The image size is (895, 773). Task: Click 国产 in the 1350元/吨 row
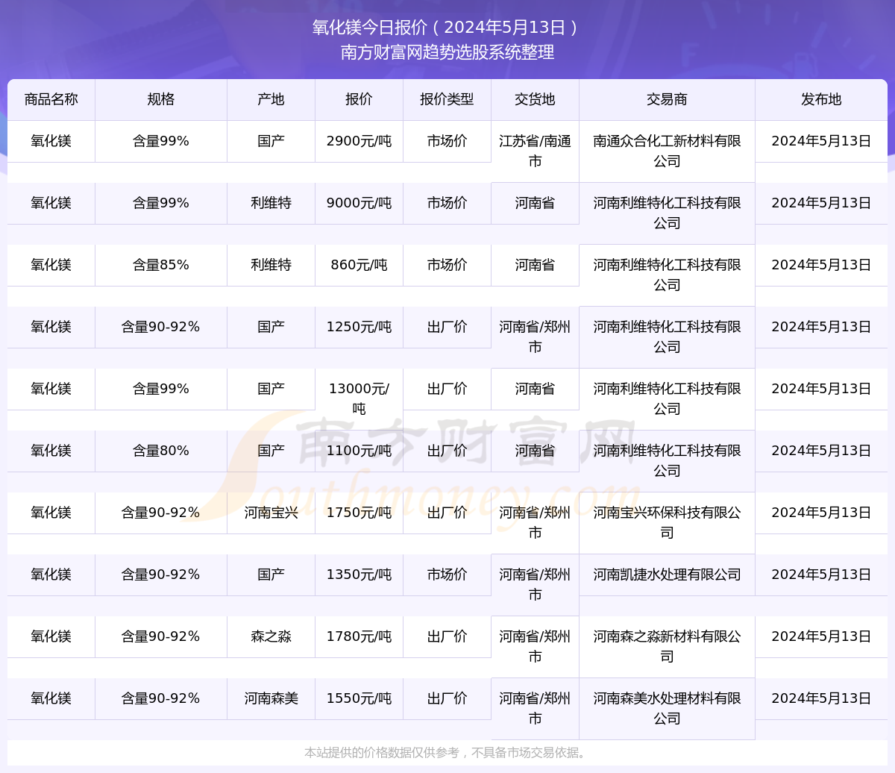pyautogui.click(x=271, y=575)
